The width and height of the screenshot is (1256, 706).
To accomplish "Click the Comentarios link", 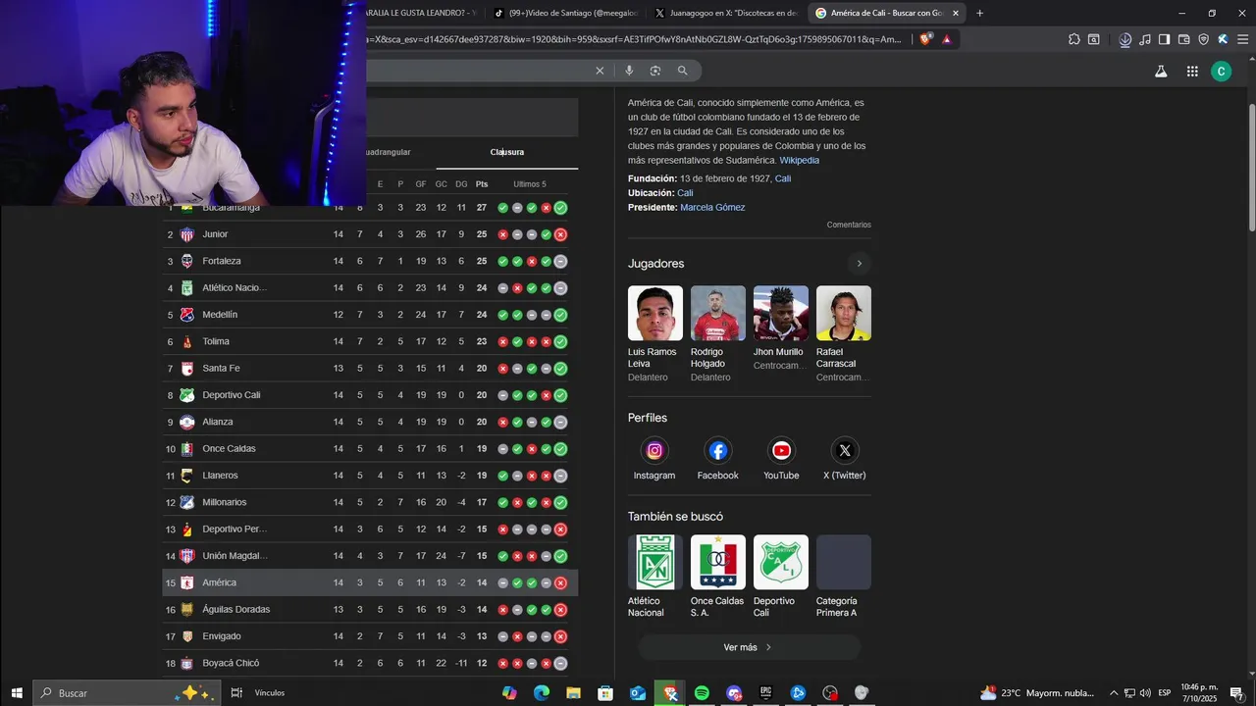I will 849,225.
